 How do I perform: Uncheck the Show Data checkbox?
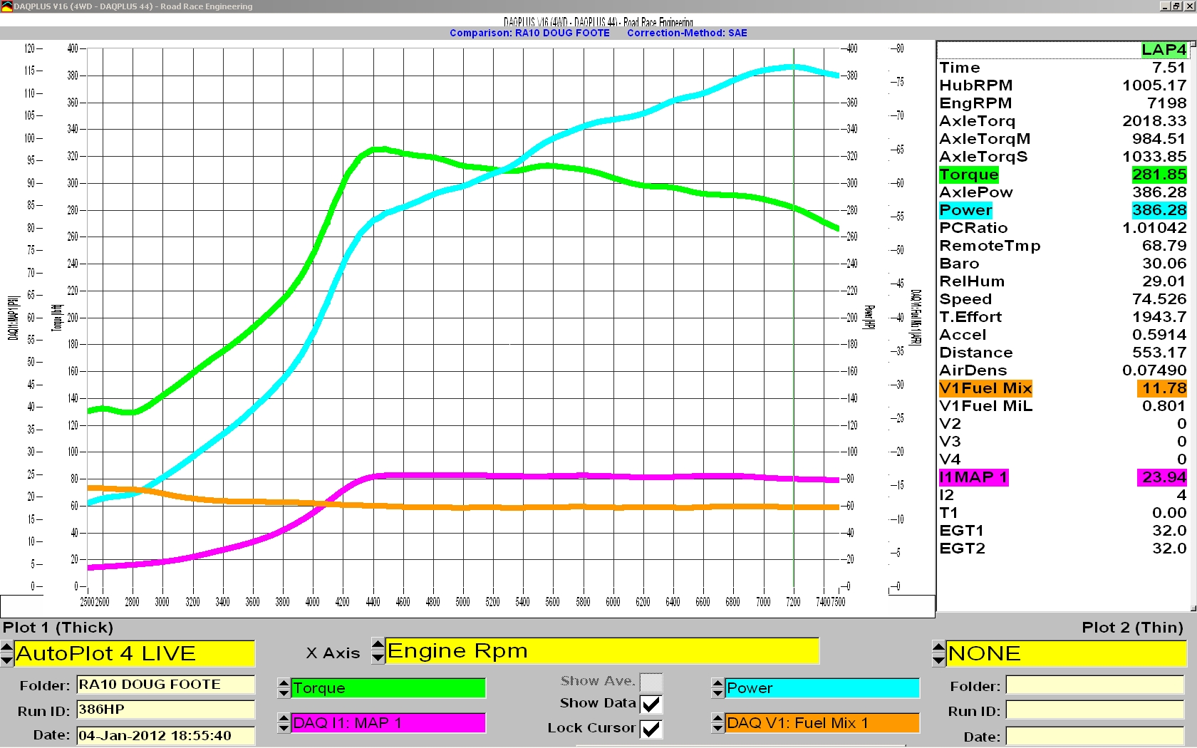651,705
